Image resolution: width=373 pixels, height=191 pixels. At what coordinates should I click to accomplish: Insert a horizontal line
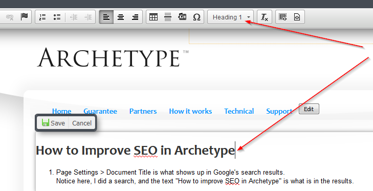point(168,17)
